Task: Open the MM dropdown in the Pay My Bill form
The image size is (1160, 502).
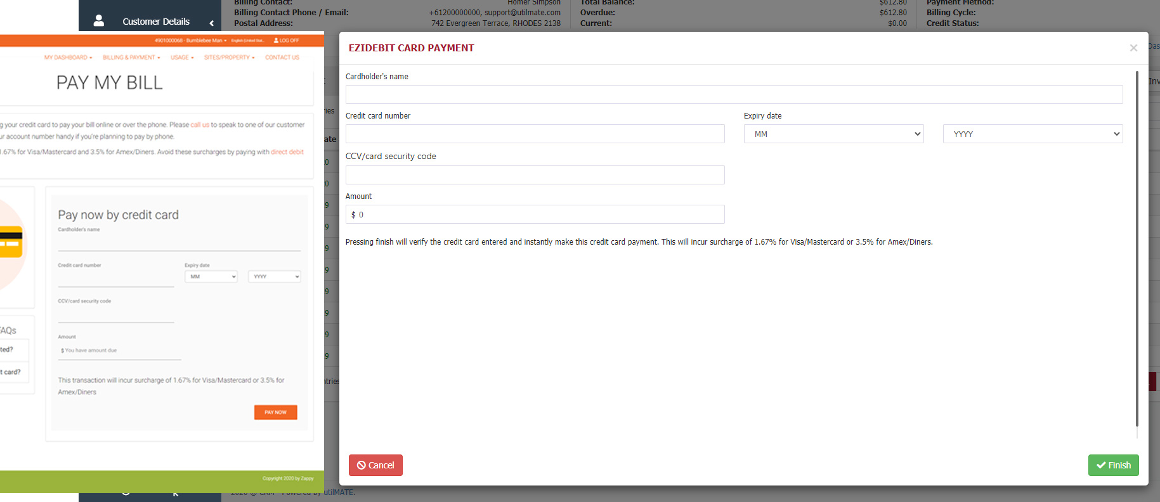Action: 211,276
